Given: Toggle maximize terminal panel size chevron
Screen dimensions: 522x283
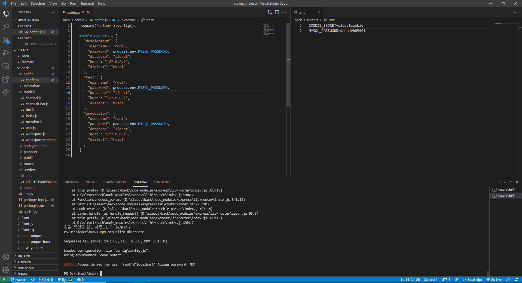Looking at the screenshot, I should coord(511,182).
